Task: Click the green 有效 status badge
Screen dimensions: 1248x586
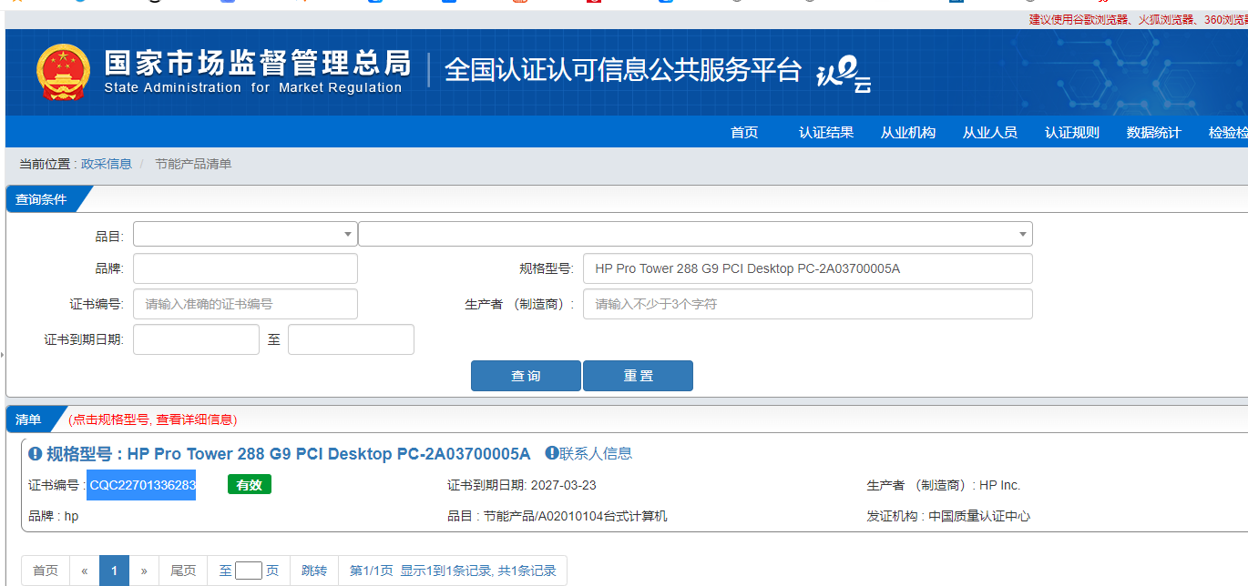Action: click(250, 485)
